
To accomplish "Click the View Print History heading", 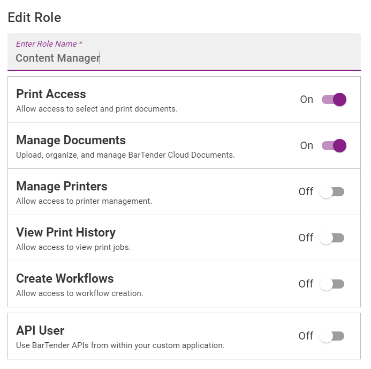I will click(x=66, y=232).
